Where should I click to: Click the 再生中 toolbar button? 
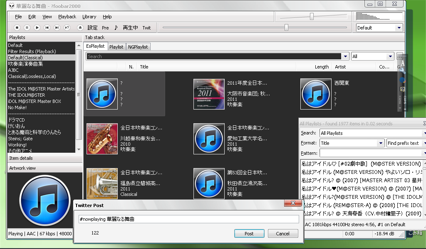pos(130,28)
